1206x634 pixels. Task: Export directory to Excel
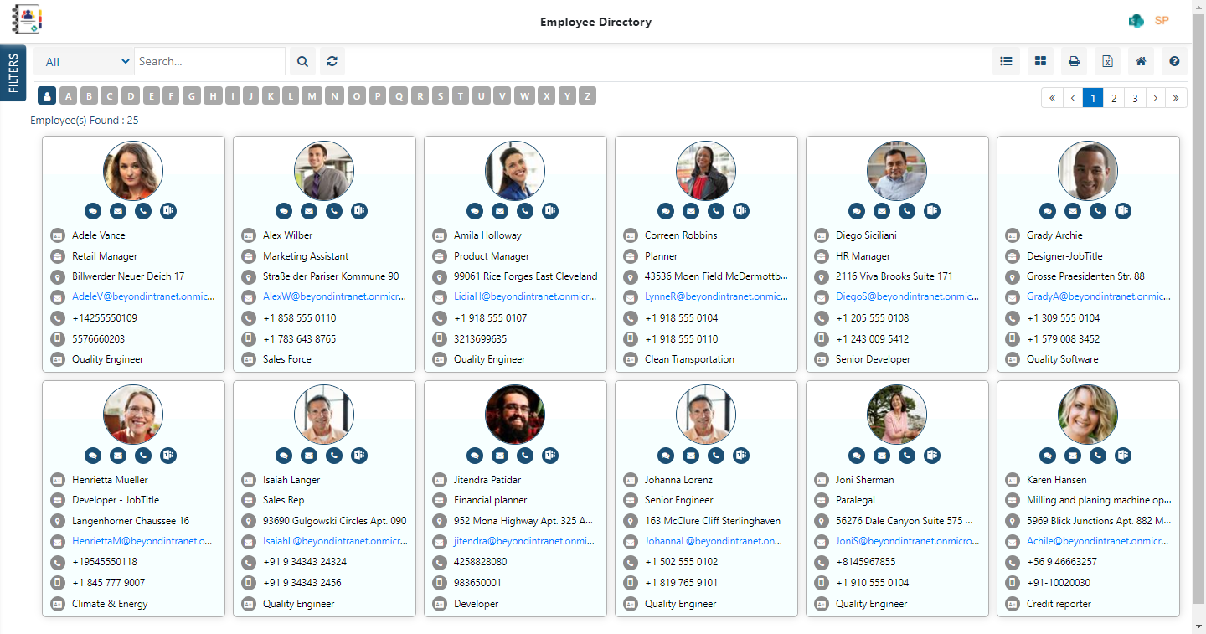pyautogui.click(x=1106, y=61)
